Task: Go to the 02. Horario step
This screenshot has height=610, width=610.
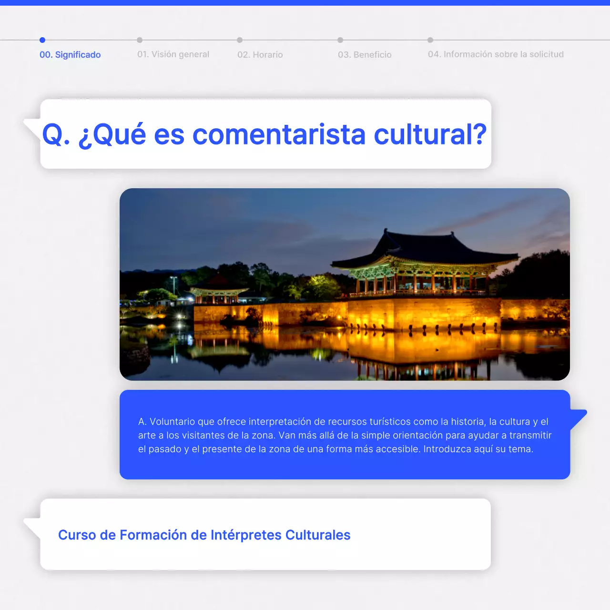Action: pyautogui.click(x=260, y=54)
